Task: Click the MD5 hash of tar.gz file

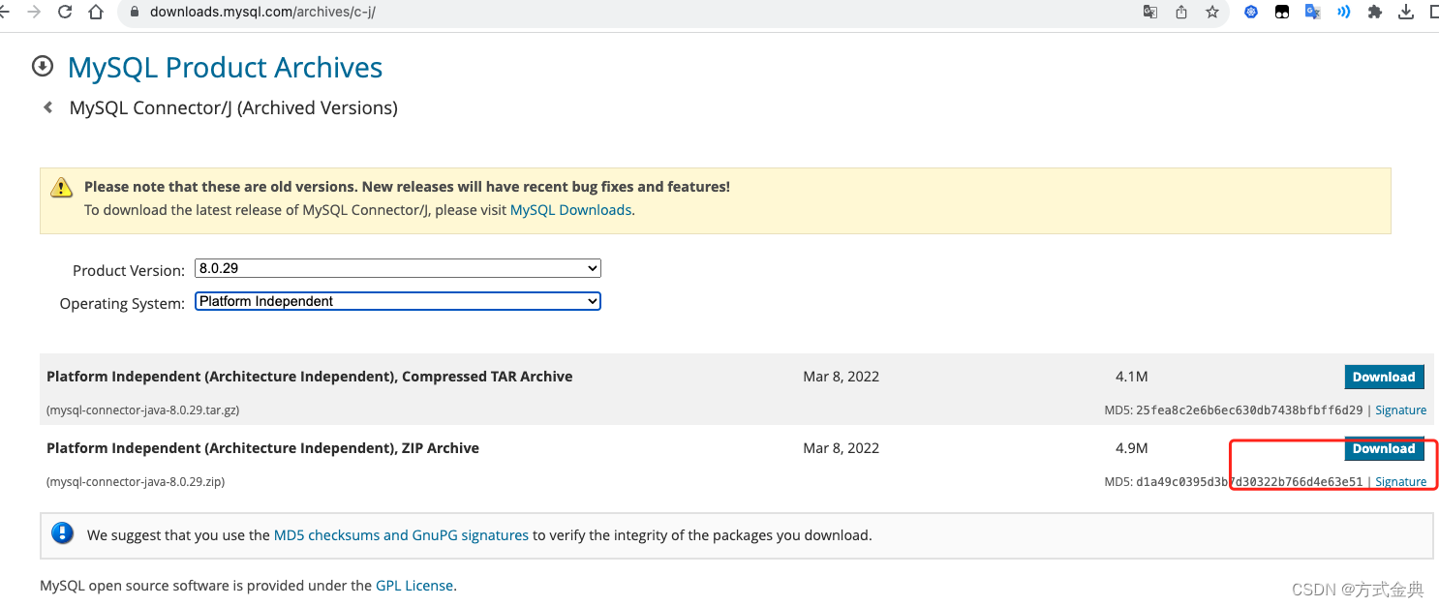Action: tap(1249, 410)
